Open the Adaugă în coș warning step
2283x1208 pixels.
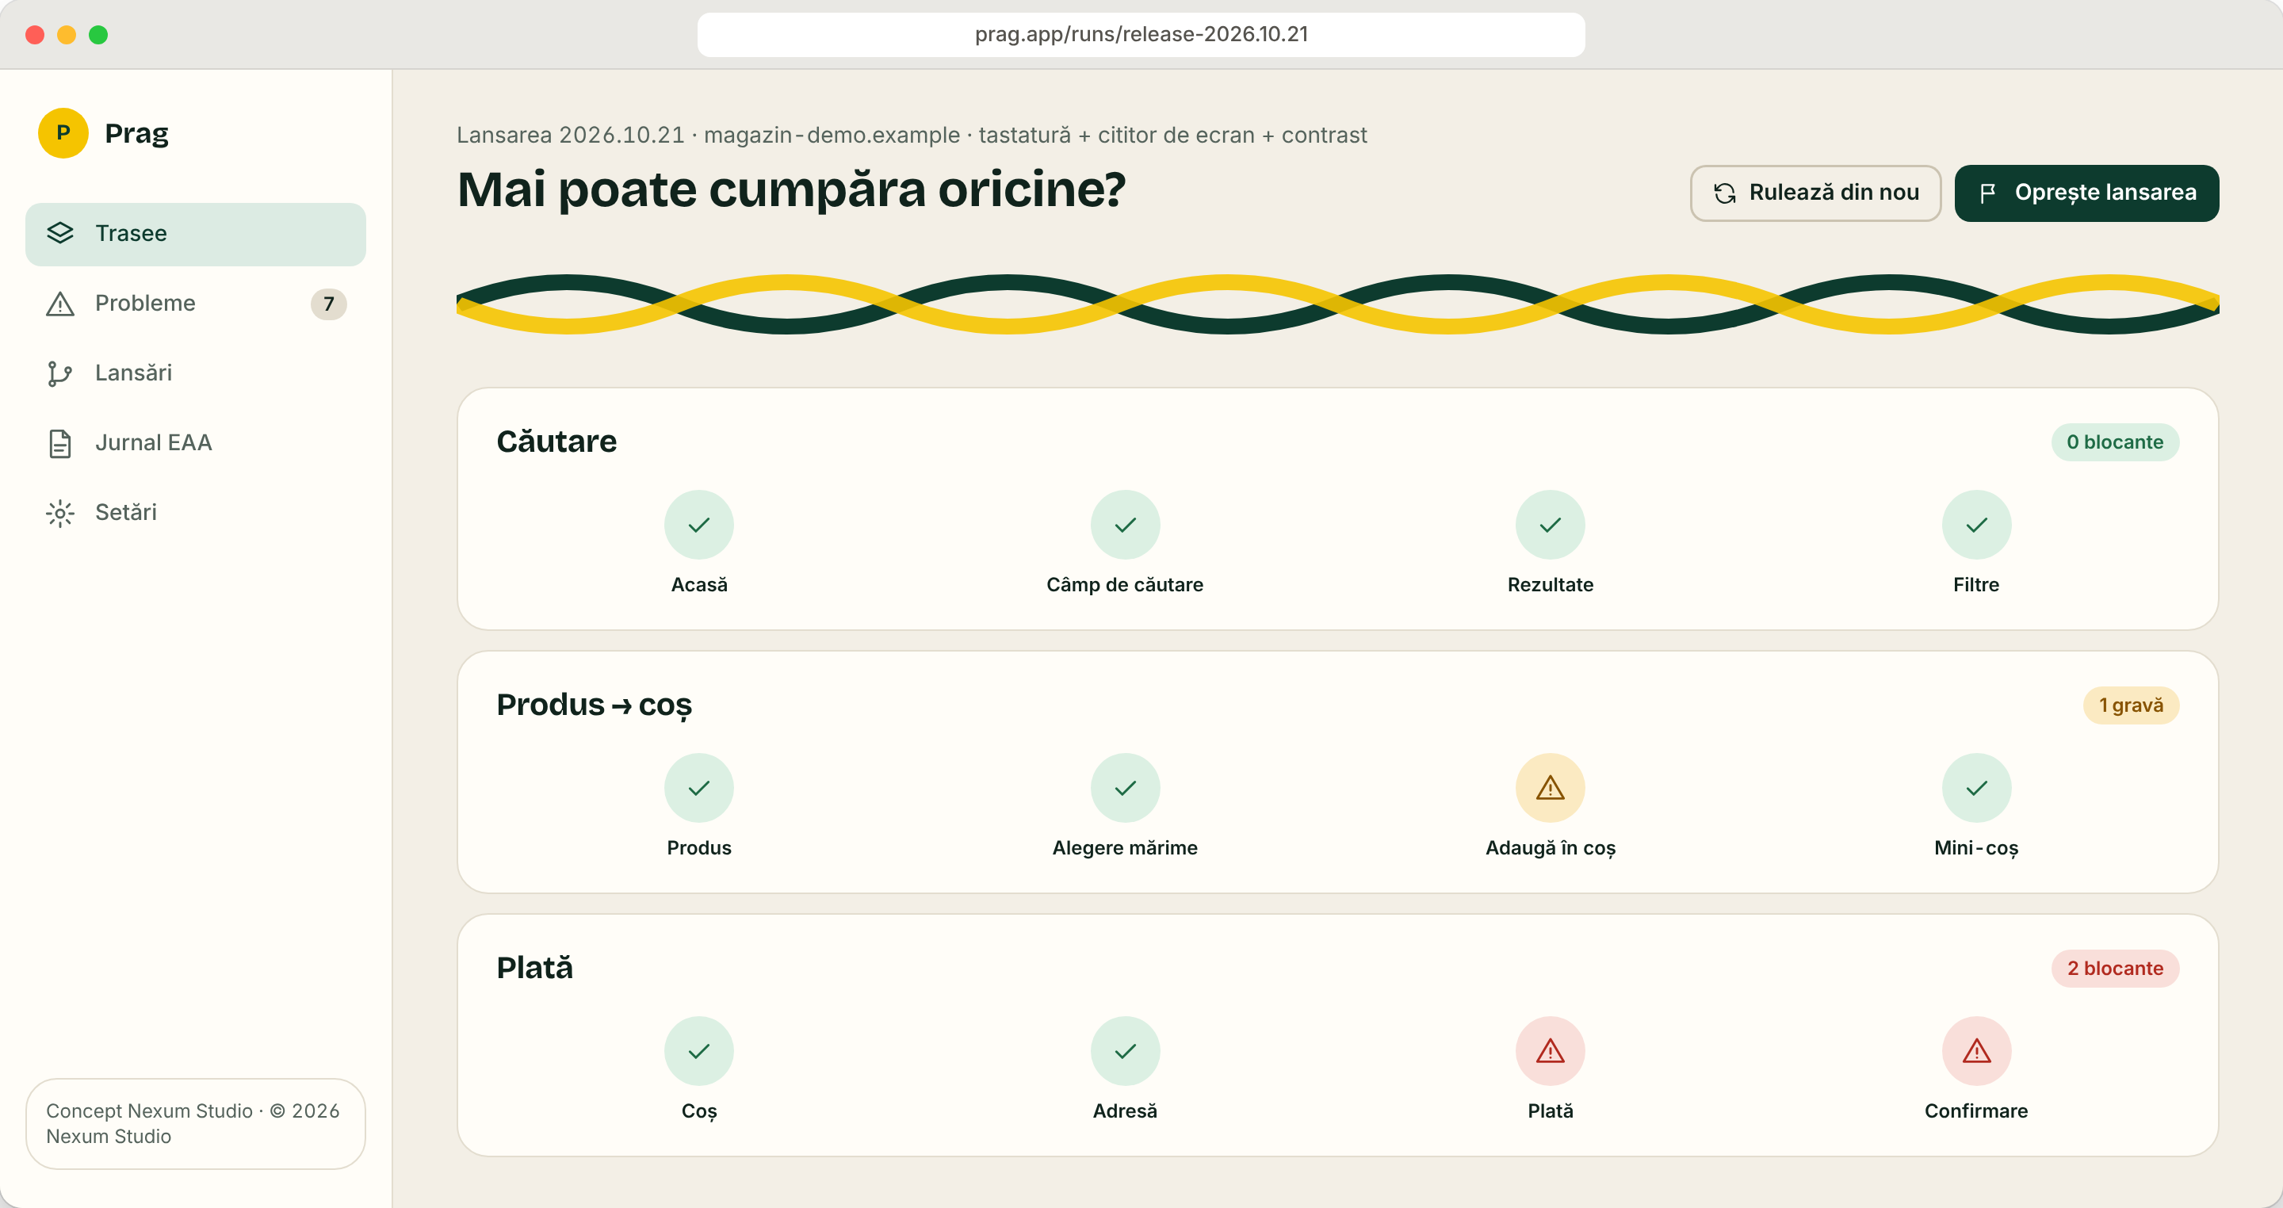(1550, 788)
